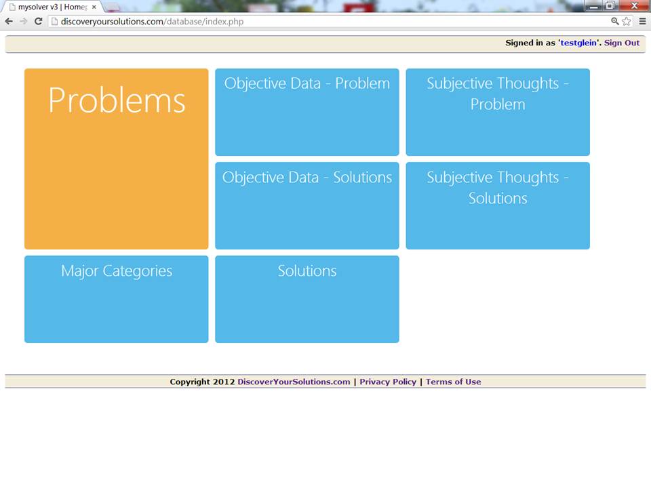This screenshot has width=651, height=488.
Task: Open Objective Data - Solutions
Action: click(307, 205)
